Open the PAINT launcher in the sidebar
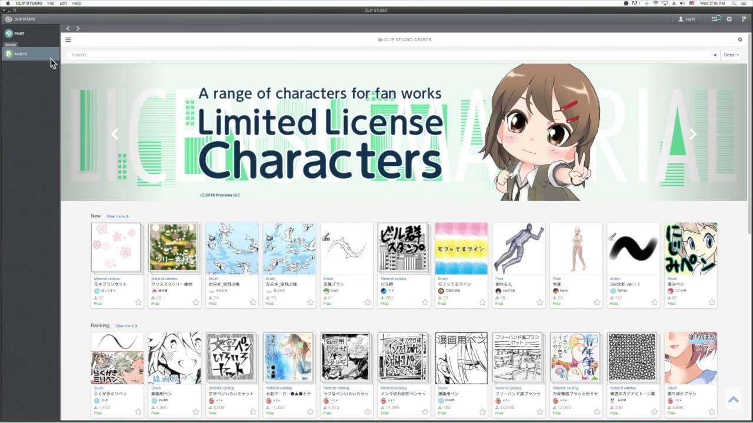The image size is (753, 423). pyautogui.click(x=15, y=33)
